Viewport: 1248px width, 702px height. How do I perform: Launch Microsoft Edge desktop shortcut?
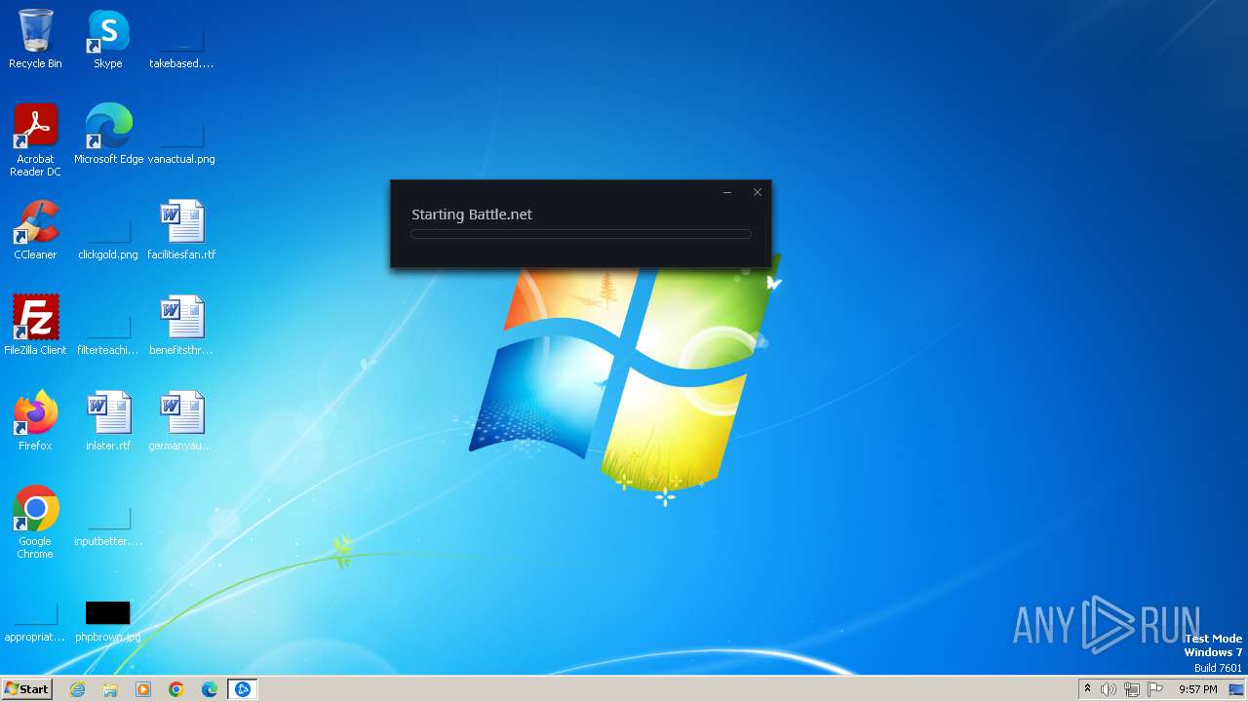coord(108,135)
